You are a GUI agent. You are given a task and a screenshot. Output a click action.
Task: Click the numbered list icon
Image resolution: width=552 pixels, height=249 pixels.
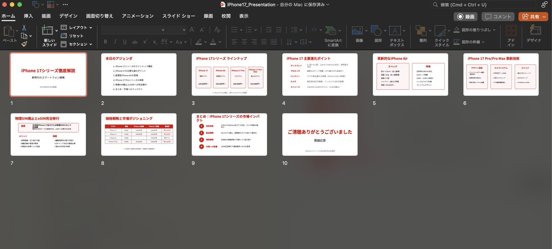(x=249, y=30)
